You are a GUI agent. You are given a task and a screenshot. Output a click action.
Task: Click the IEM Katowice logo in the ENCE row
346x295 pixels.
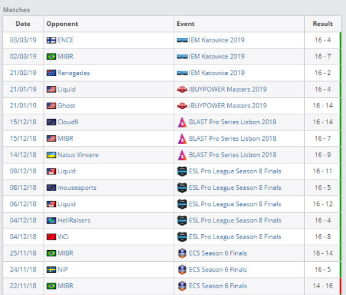point(182,40)
